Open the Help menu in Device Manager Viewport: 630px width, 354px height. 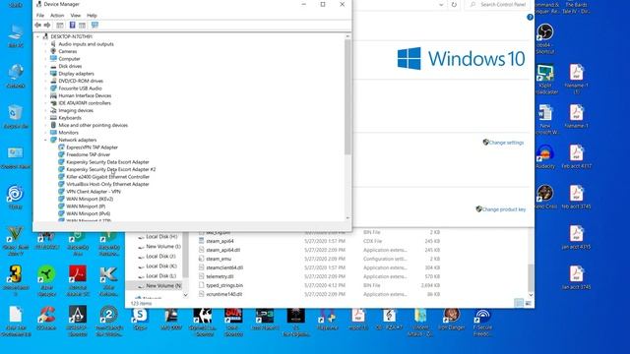tap(92, 16)
